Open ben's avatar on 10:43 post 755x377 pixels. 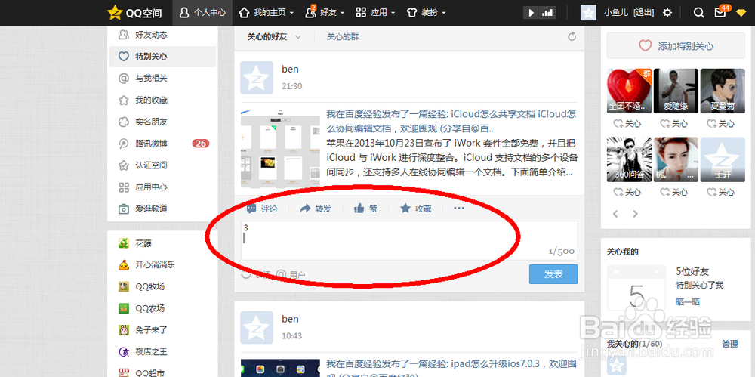tap(257, 327)
